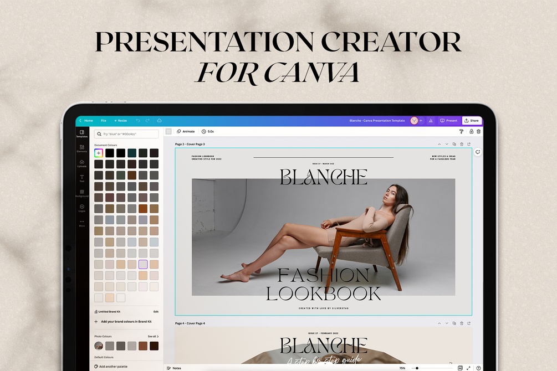Open the Logos sidebar tab
Image resolution: width=557 pixels, height=371 pixels.
pos(81,208)
